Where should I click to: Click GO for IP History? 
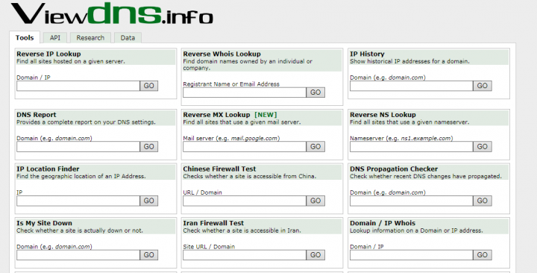coord(483,86)
